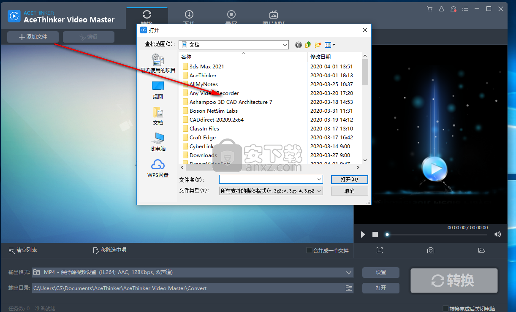
Task: Select the Craft Edge folder
Action: pos(199,137)
